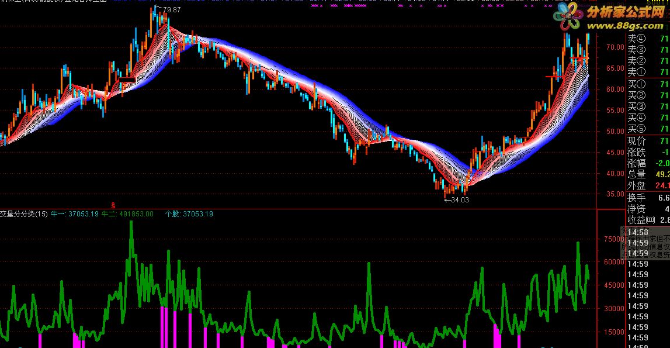Image resolution: width=670 pixels, height=348 pixels.
Task: Select the 换手 turnover row
Action: point(648,198)
